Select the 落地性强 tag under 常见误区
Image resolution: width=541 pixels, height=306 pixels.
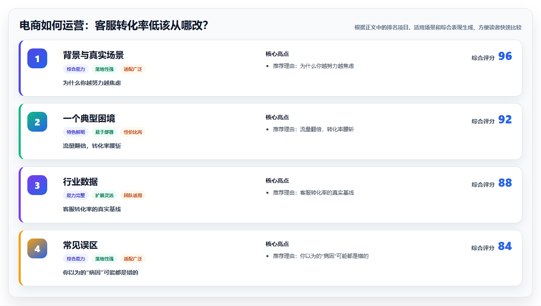tap(104, 259)
